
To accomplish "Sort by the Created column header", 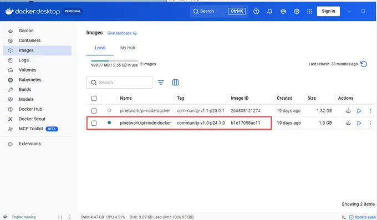I will (x=284, y=98).
